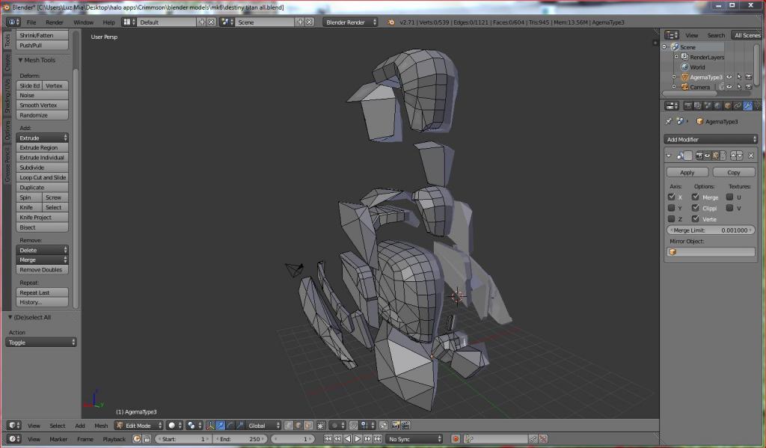Click the add screen layout plus icon
Image resolution: width=766 pixels, height=448 pixels.
pyautogui.click(x=202, y=22)
